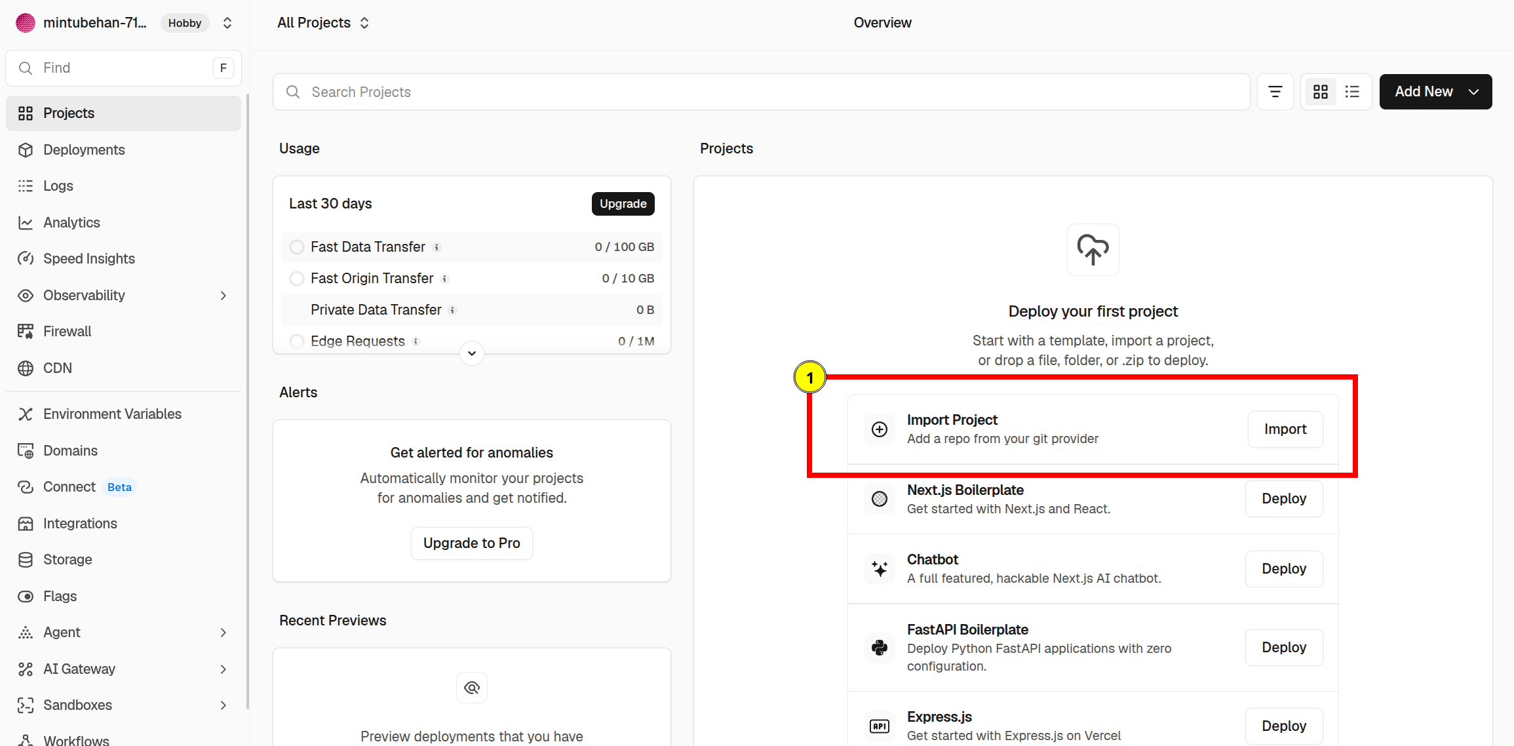Expand the Observability section

223,296
